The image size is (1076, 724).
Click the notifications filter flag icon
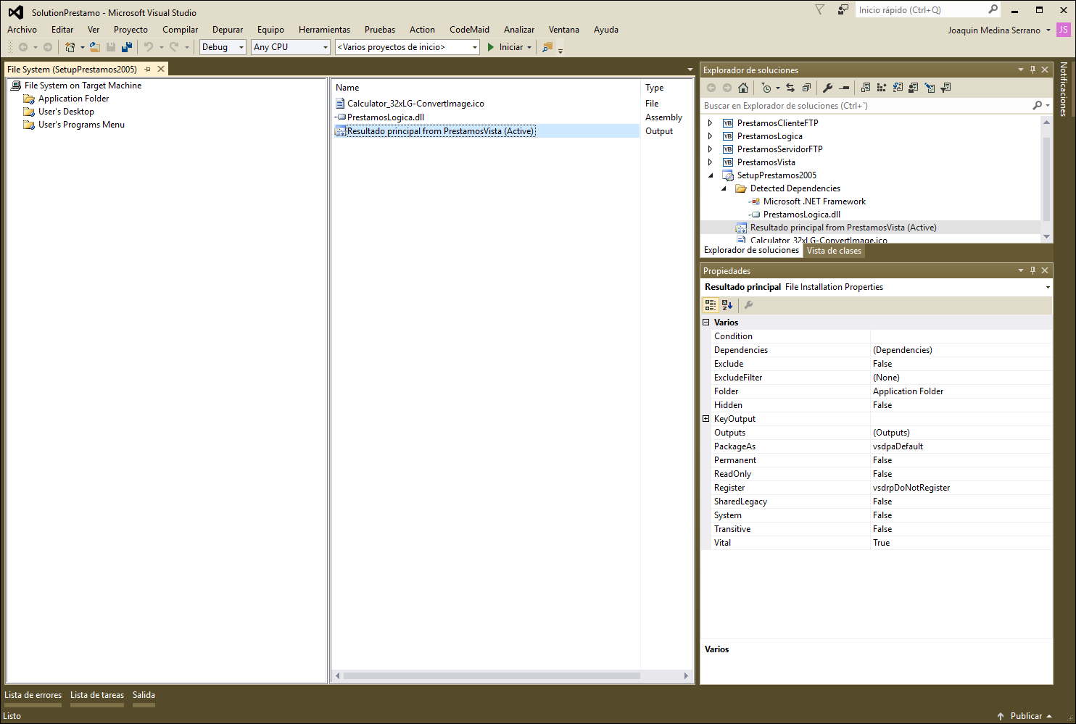pyautogui.click(x=820, y=10)
